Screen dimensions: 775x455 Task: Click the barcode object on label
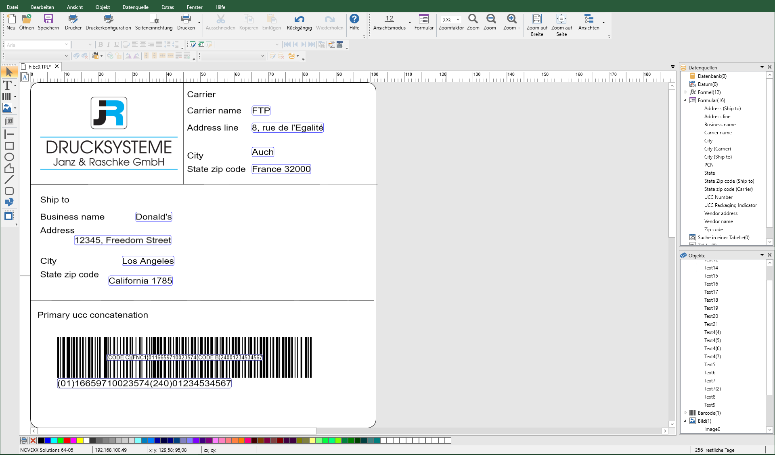184,345
